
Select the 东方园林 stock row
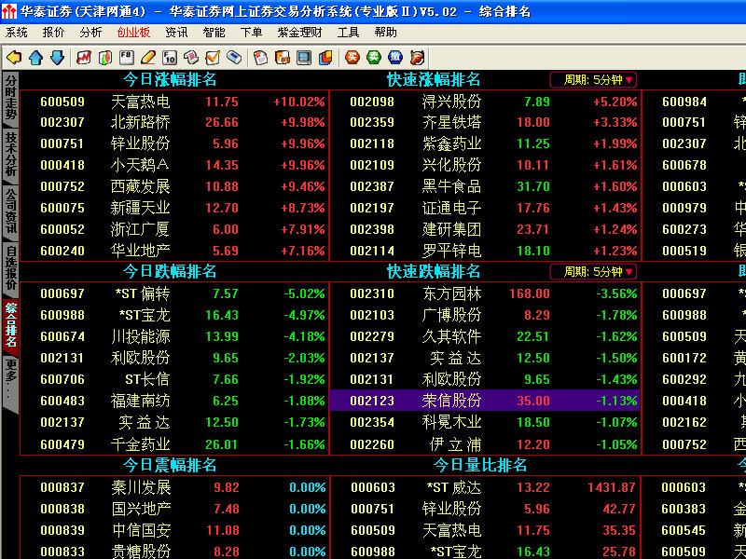tap(485, 293)
